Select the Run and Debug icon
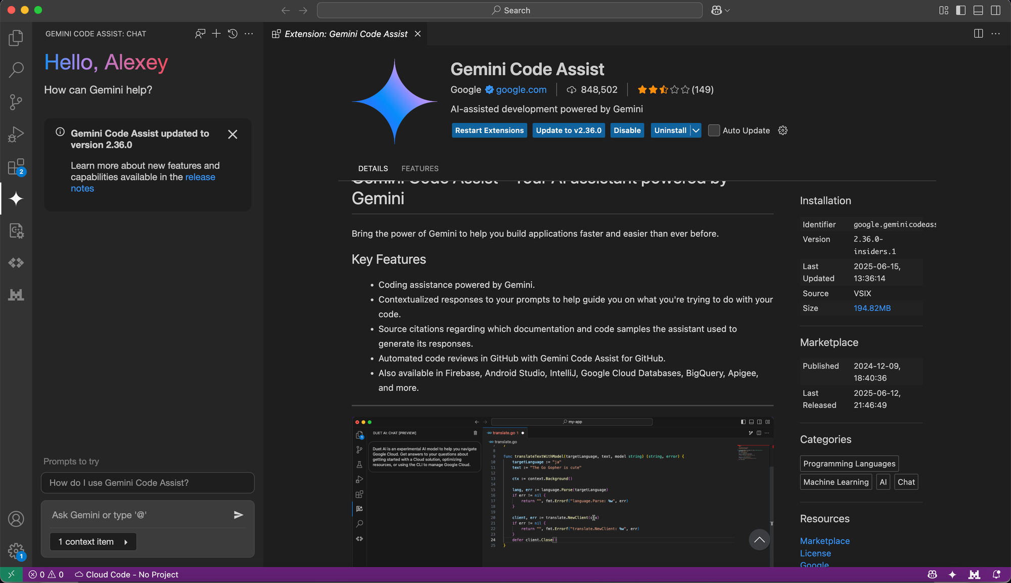 (x=16, y=134)
